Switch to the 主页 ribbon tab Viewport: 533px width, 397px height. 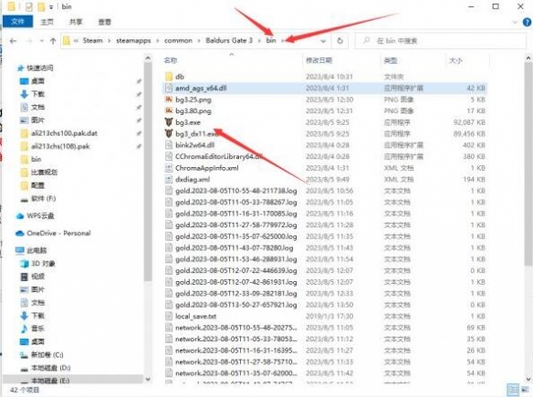pos(47,22)
